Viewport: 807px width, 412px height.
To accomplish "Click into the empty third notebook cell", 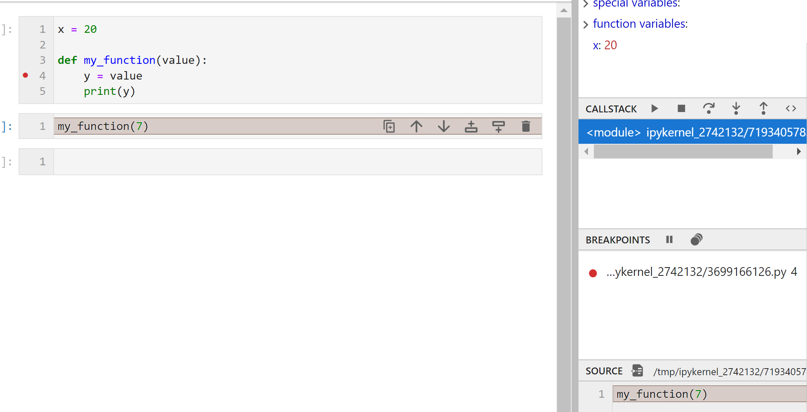I will point(297,162).
